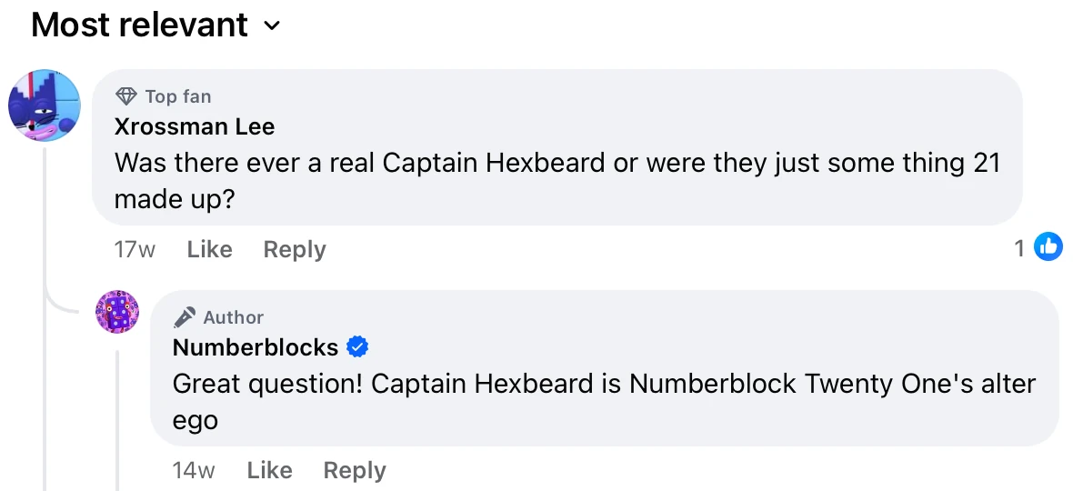Click the Top fan diamond badge icon
Screen dimensions: 1073x491
pyautogui.click(x=126, y=96)
